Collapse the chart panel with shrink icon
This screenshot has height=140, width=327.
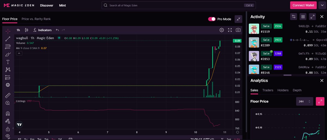tap(238, 19)
